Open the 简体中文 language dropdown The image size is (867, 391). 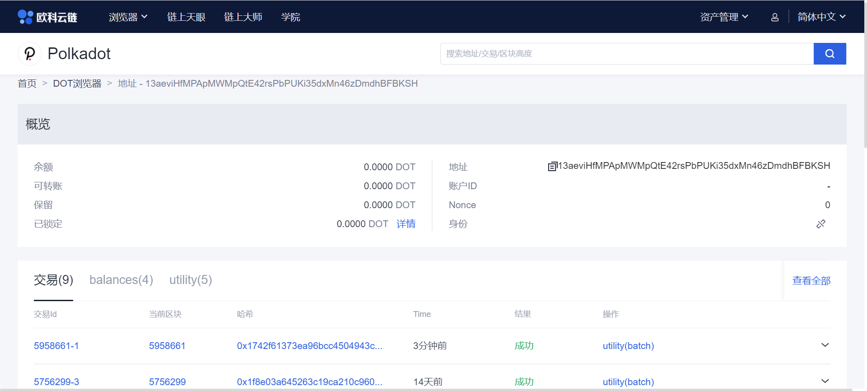822,17
